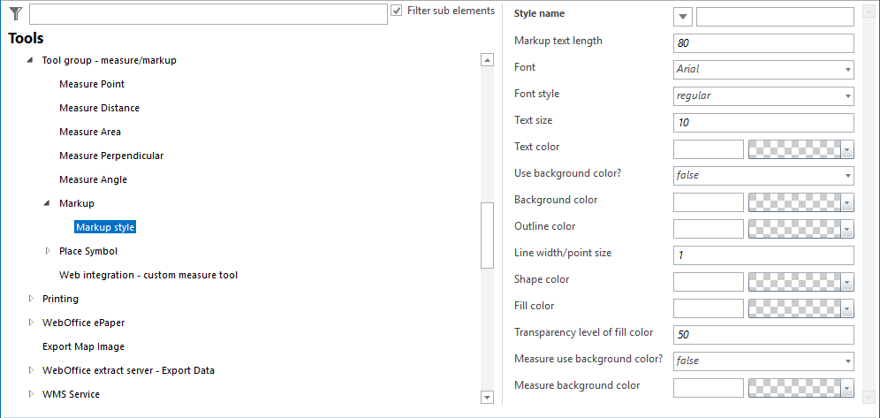
Task: Open the Font dropdown (Arial)
Action: tap(763, 70)
